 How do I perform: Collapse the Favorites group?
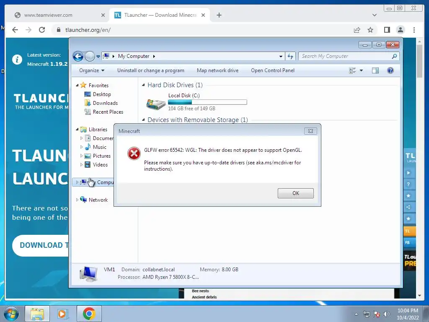coord(77,86)
